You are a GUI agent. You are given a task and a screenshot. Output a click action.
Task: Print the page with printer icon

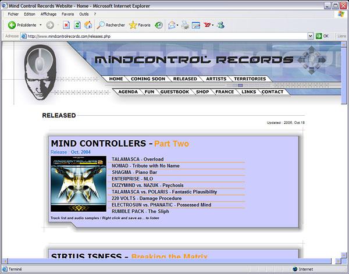pyautogui.click(x=185, y=25)
